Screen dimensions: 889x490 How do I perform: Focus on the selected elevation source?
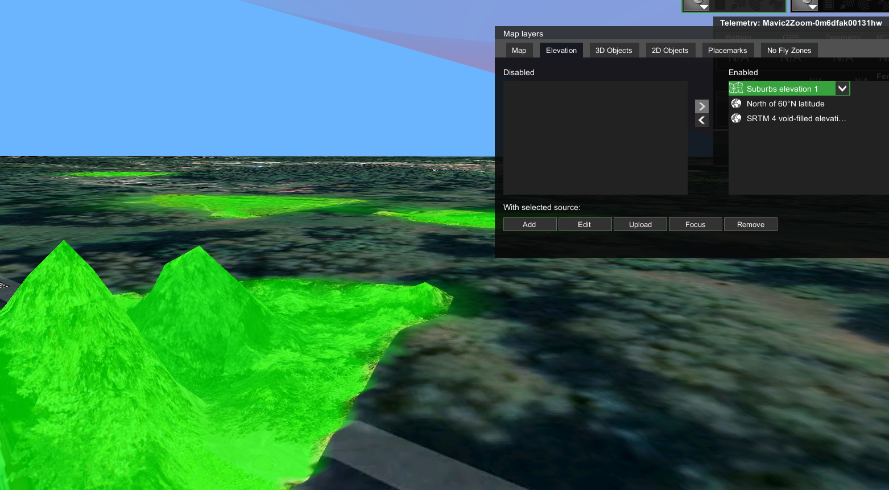[696, 224]
